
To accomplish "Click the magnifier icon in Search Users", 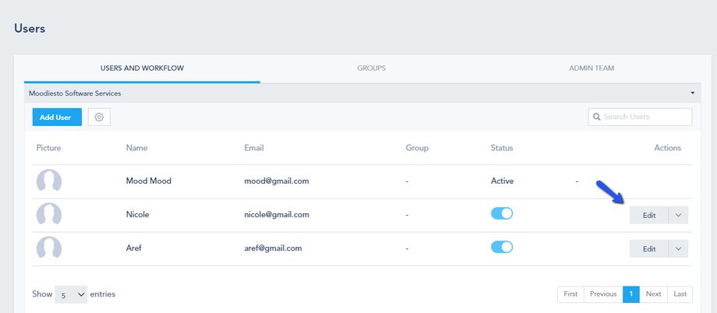I will tap(596, 117).
